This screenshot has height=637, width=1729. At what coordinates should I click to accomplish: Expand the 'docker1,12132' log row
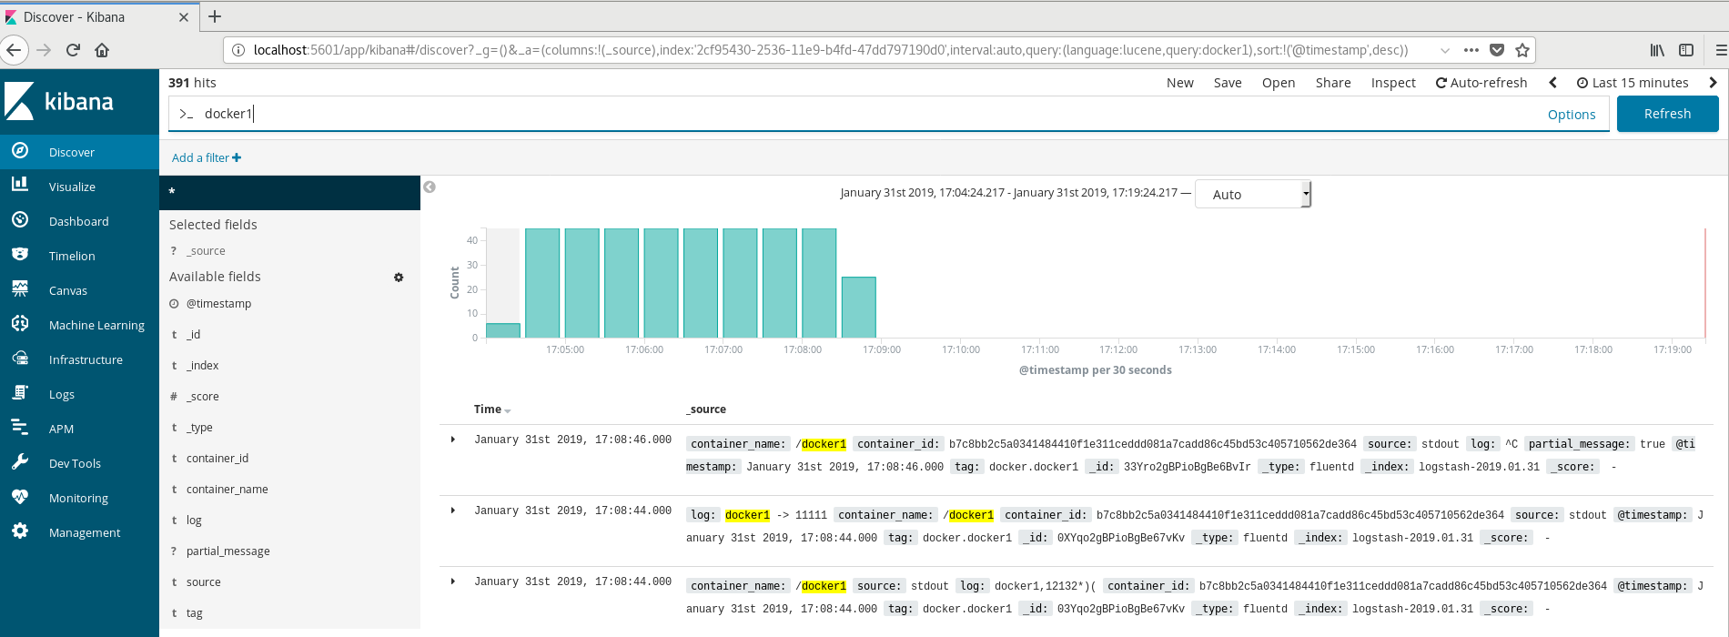pos(453,581)
